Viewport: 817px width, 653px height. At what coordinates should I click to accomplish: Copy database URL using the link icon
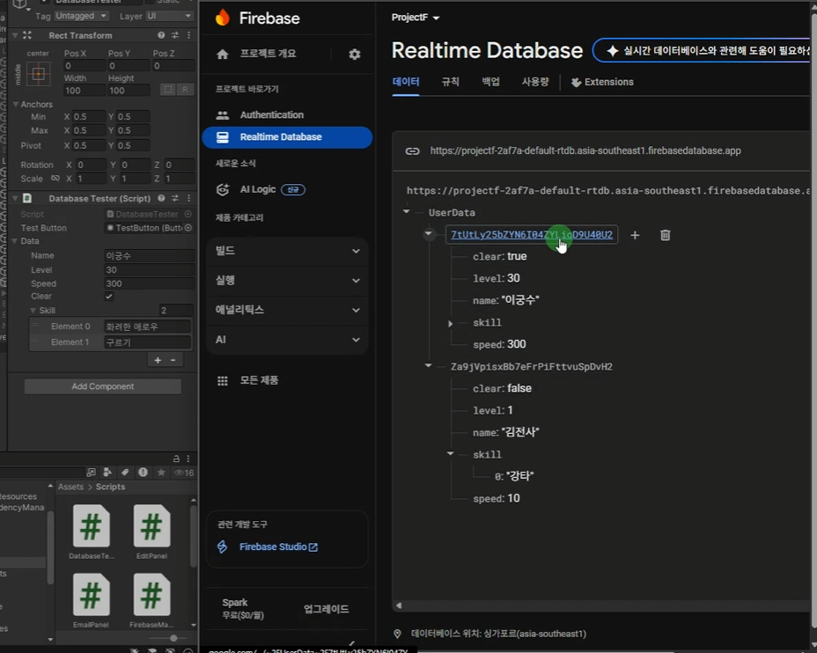coord(412,150)
